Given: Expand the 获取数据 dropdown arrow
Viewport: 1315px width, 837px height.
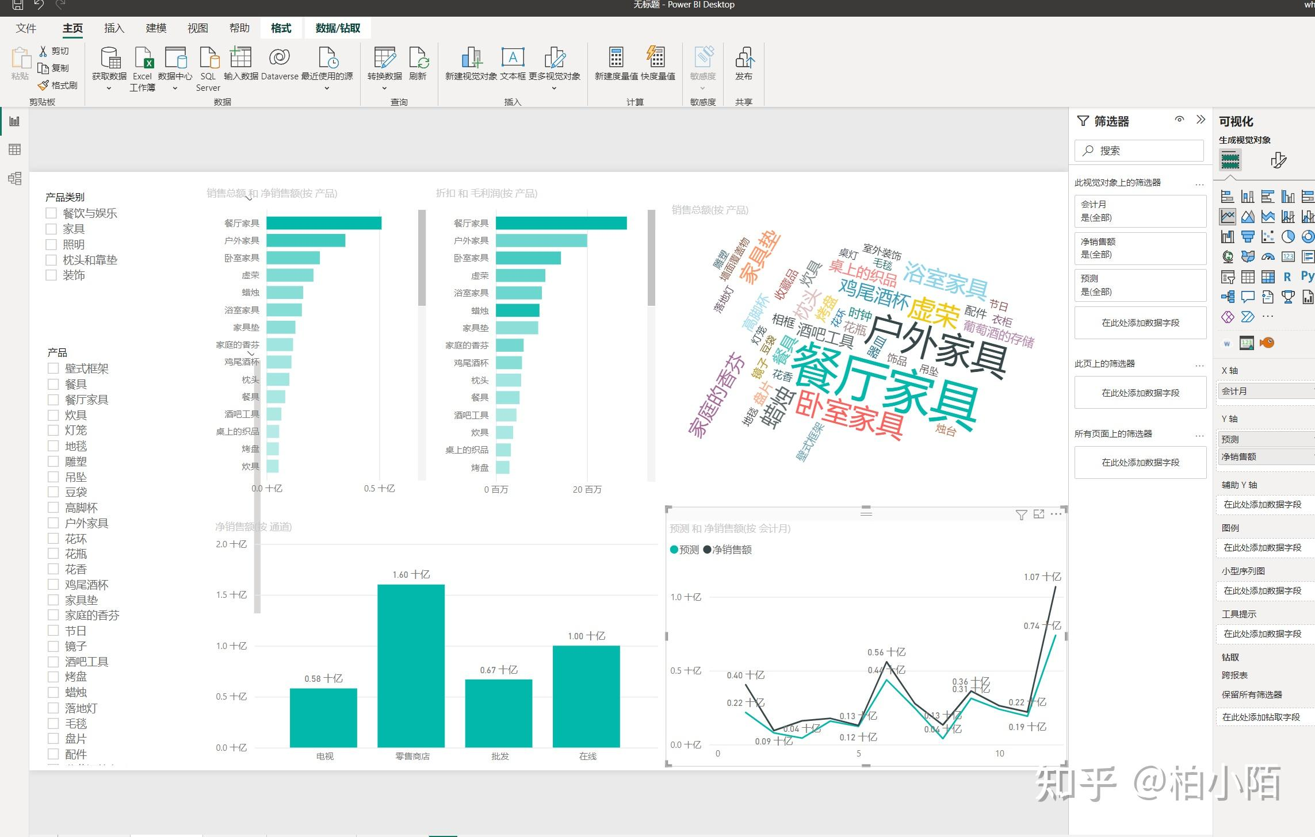Looking at the screenshot, I should click(x=109, y=89).
